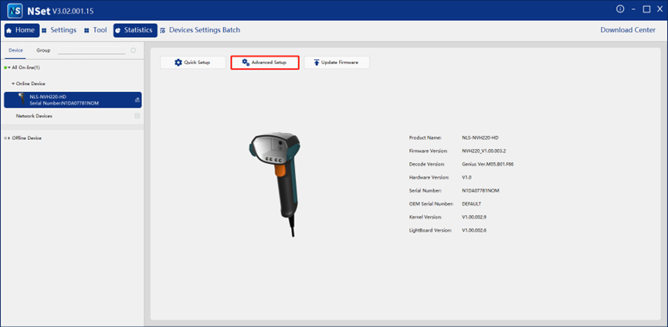The image size is (668, 327).
Task: Click the OEM Serial Number value DEFAULT
Action: point(471,204)
